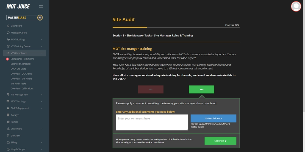This screenshot has height=152, width=305.
Task: Open Site Audit Tasks link
Action: (x=18, y=83)
